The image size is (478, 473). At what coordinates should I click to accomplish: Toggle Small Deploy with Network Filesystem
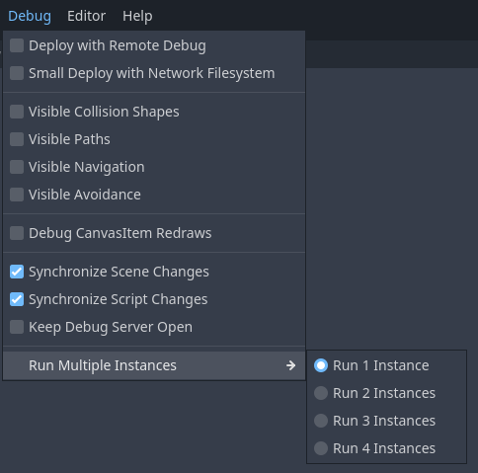[x=154, y=73]
